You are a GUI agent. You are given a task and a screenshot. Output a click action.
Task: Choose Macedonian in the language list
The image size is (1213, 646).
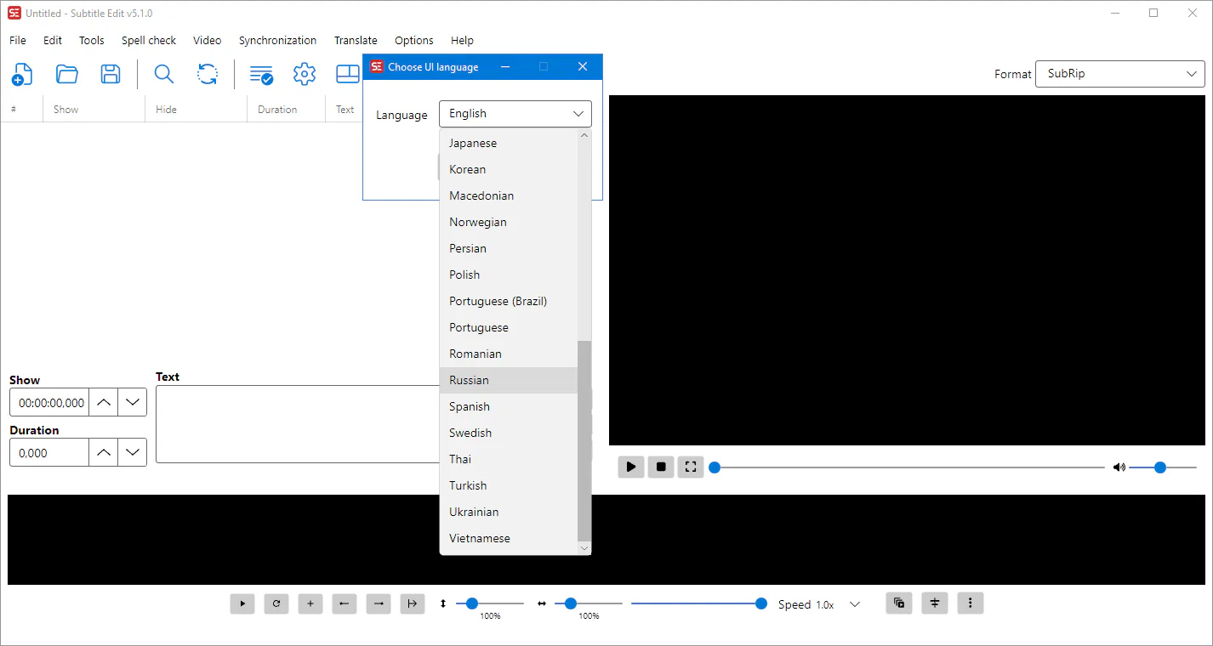[509, 195]
